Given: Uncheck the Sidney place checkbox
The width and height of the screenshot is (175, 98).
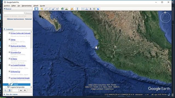Looking at the screenshot, I should 9,39.
